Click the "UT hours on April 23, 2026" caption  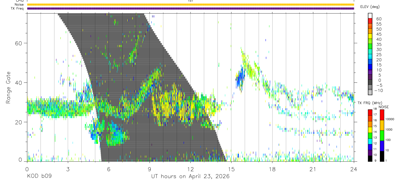[x=190, y=177]
